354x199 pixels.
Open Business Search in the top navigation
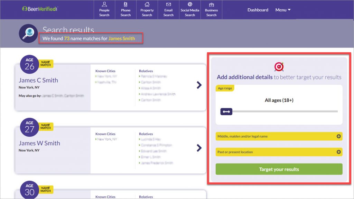point(211,10)
